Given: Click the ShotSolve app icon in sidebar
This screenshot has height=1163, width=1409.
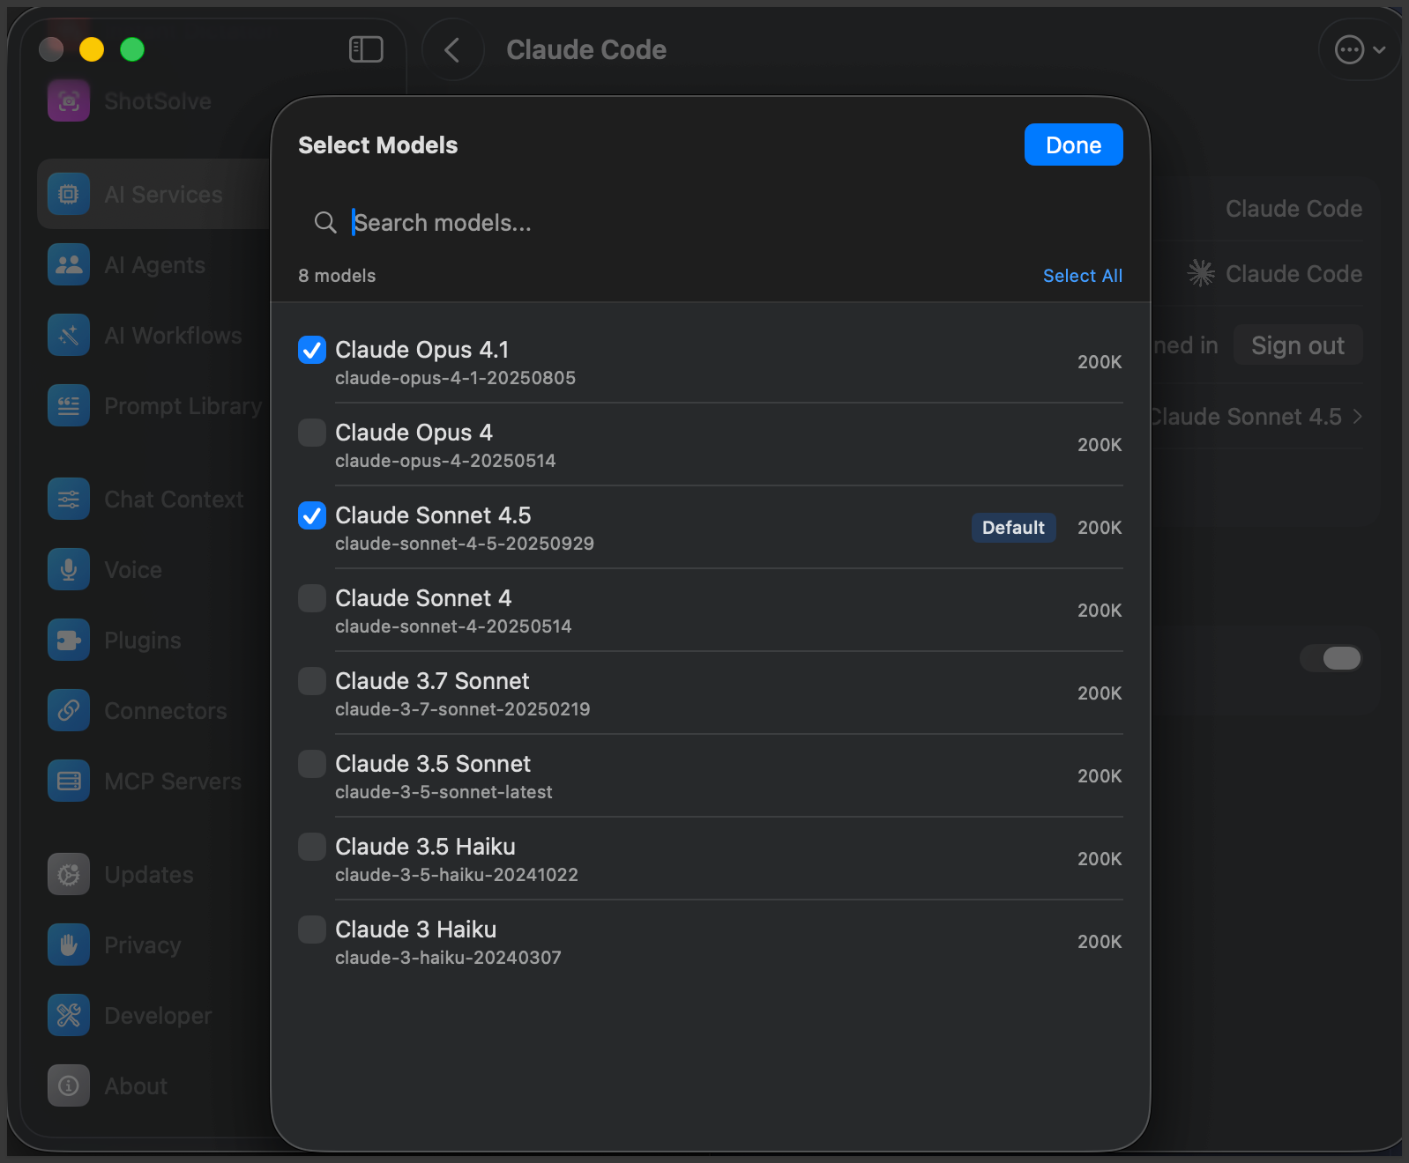Looking at the screenshot, I should pos(69,100).
